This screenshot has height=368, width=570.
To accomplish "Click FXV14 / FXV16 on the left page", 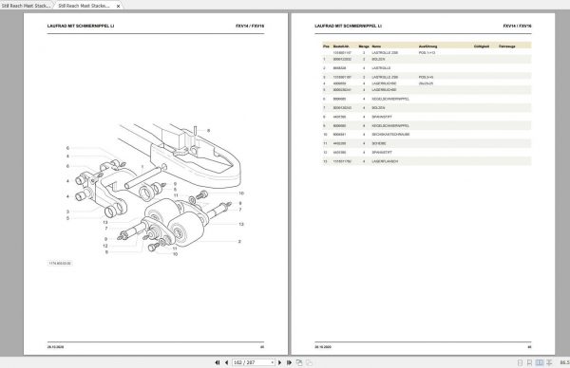I will point(250,26).
